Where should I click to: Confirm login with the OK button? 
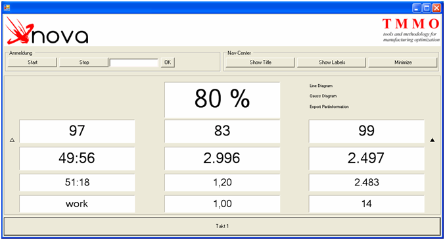click(x=168, y=62)
